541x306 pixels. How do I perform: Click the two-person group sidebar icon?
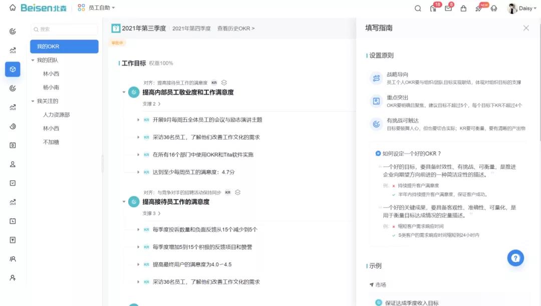[13, 259]
